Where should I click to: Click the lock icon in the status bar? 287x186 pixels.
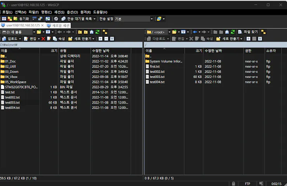(x=233, y=184)
